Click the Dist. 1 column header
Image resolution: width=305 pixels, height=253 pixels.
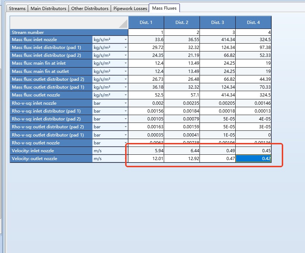[146, 23]
